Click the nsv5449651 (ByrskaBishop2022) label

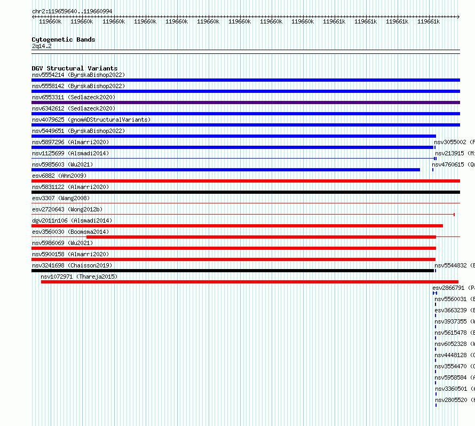(78, 131)
